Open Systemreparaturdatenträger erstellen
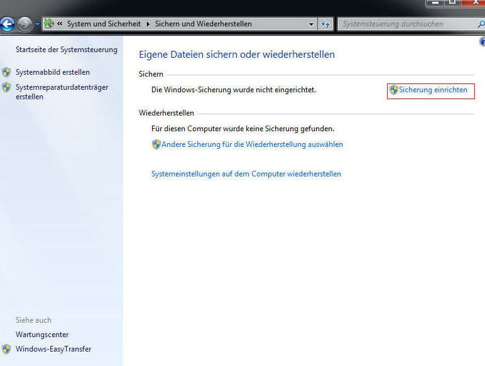 pyautogui.click(x=62, y=92)
